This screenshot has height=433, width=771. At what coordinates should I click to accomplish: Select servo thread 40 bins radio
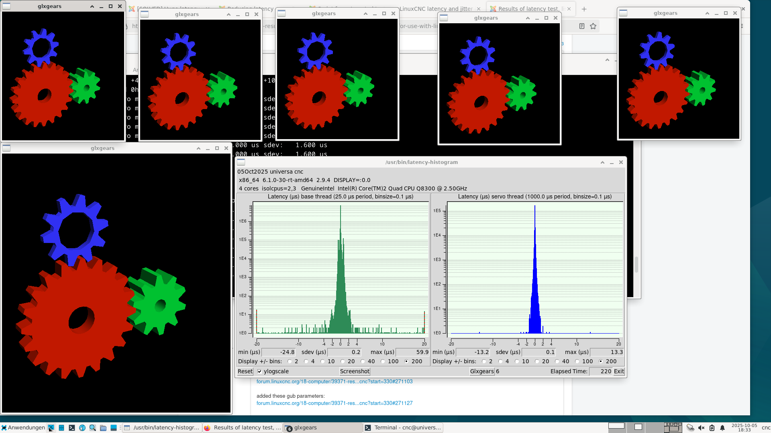point(557,362)
